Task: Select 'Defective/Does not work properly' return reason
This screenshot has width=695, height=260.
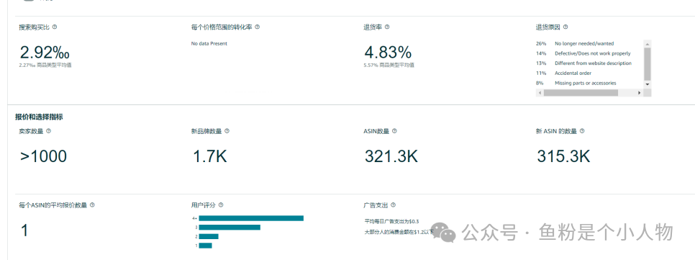Action: [592, 53]
